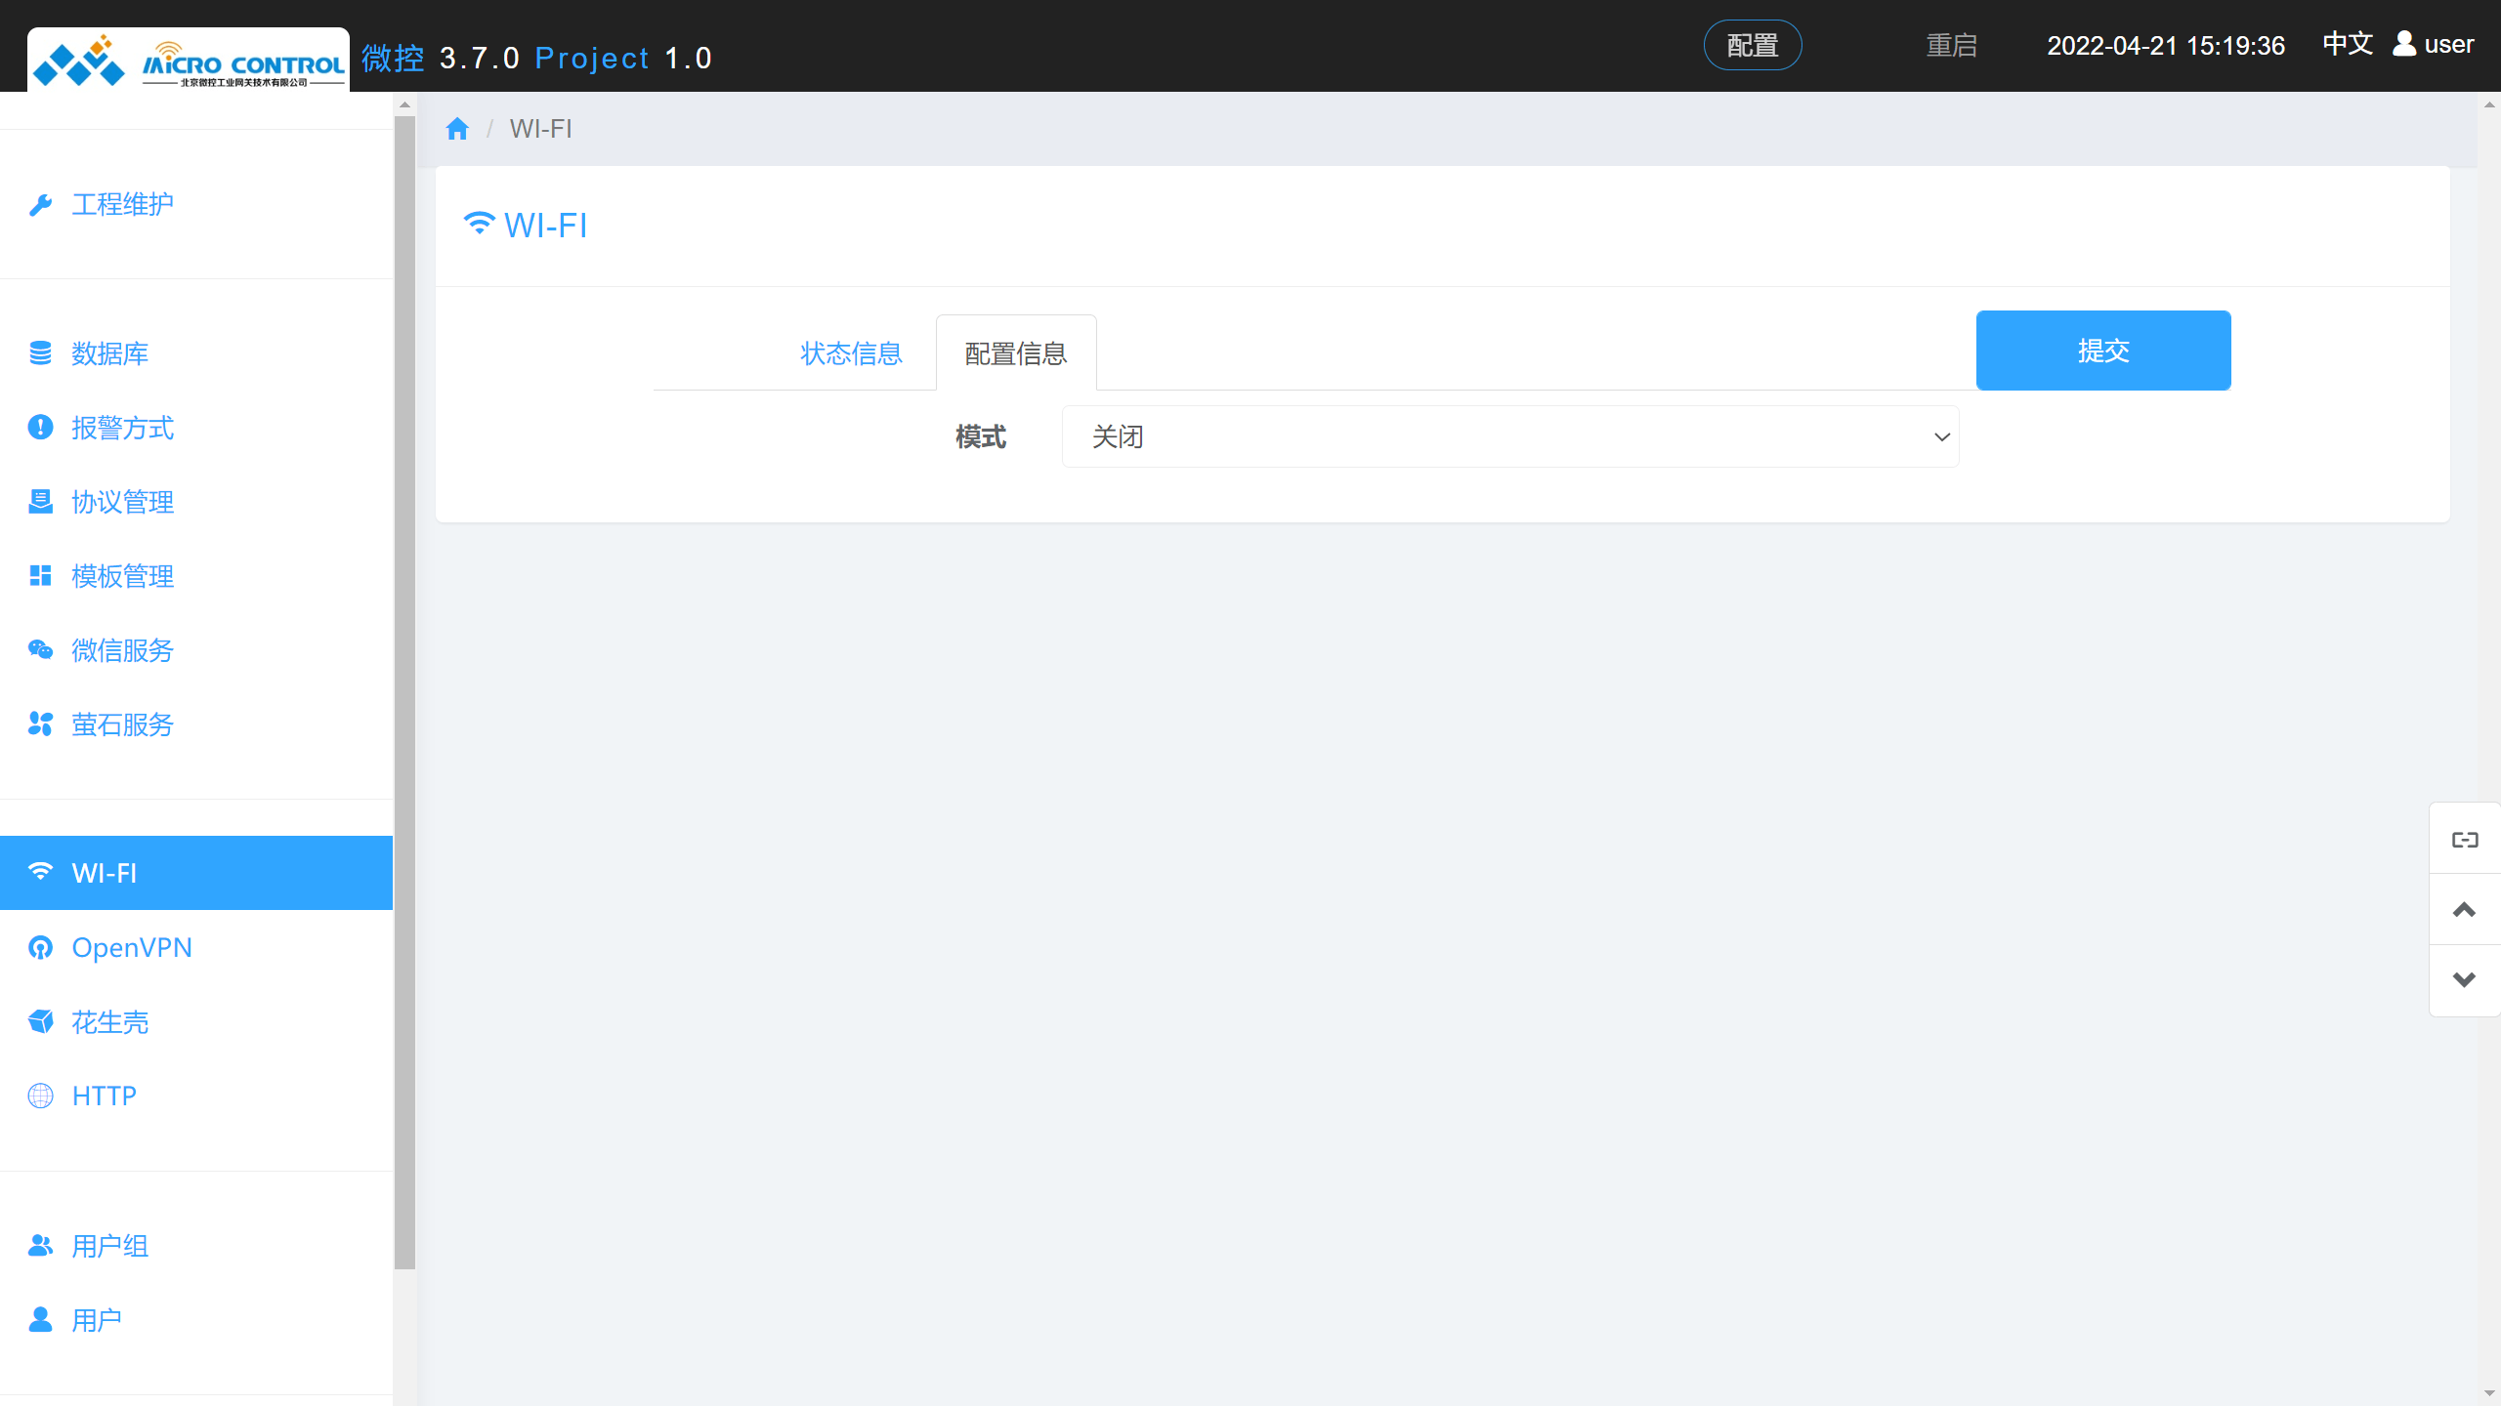Switch to the 状态信息 tab
This screenshot has width=2501, height=1406.
tap(851, 353)
